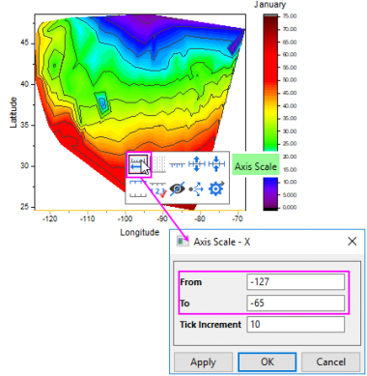
Task: Show grid lines with the dotted grid icon
Action: [x=158, y=164]
